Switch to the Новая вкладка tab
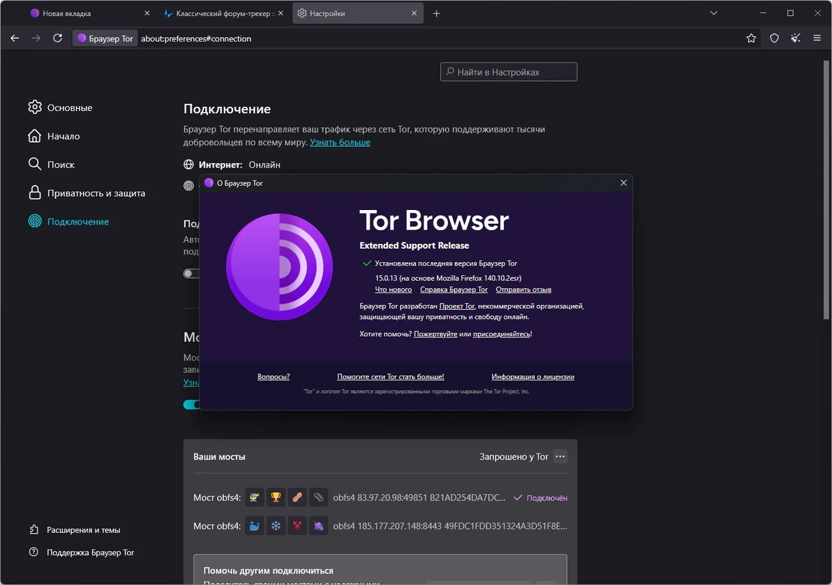832x585 pixels. [x=91, y=13]
